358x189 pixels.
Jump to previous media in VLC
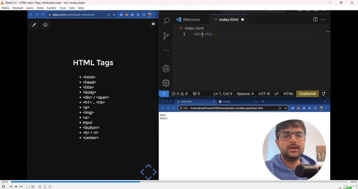[11, 186]
